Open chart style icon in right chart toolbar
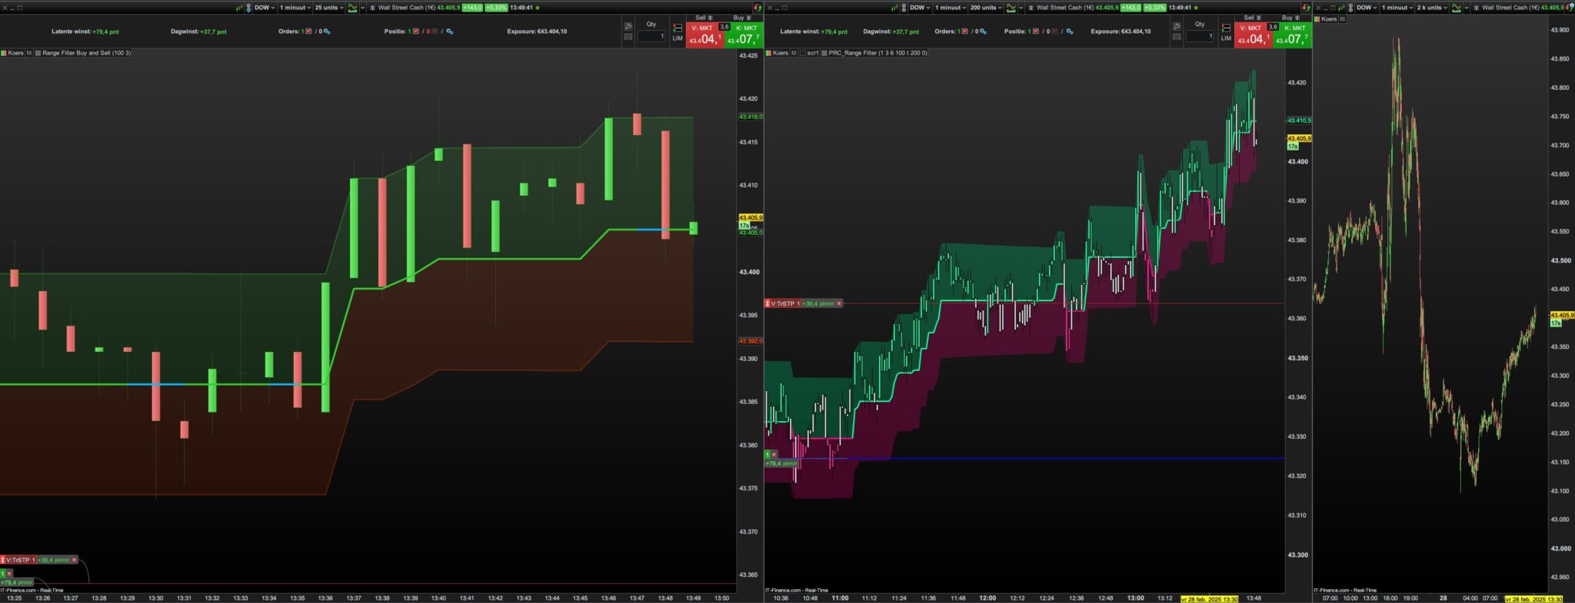The width and height of the screenshot is (1575, 603). coord(1457,8)
